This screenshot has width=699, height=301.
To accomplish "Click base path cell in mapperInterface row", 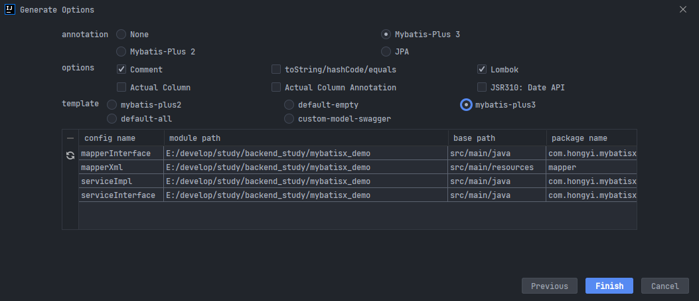I will (497, 153).
